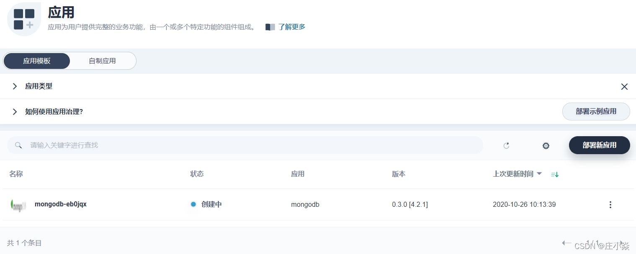The width and height of the screenshot is (636, 254).
Task: Click the 版本 column header
Action: pyautogui.click(x=399, y=174)
